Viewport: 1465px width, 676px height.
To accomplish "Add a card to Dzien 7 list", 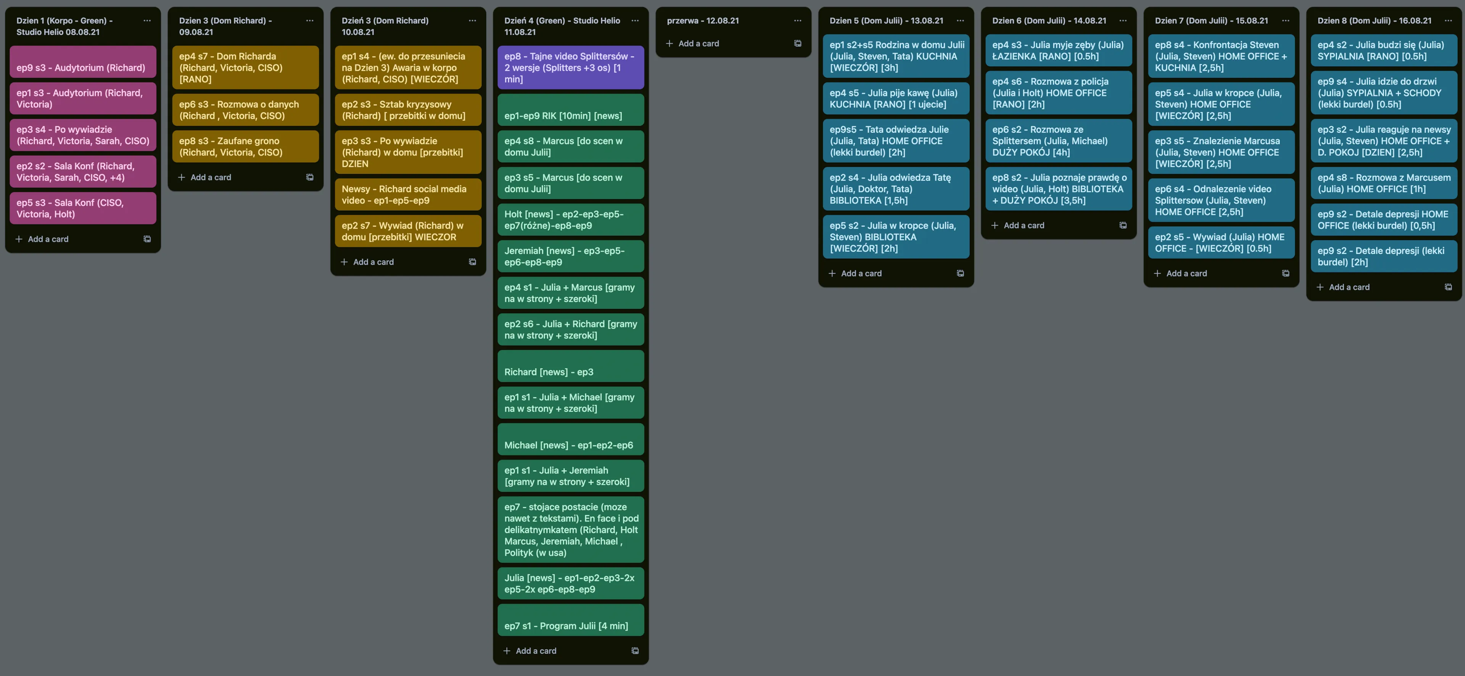I will 1186,273.
